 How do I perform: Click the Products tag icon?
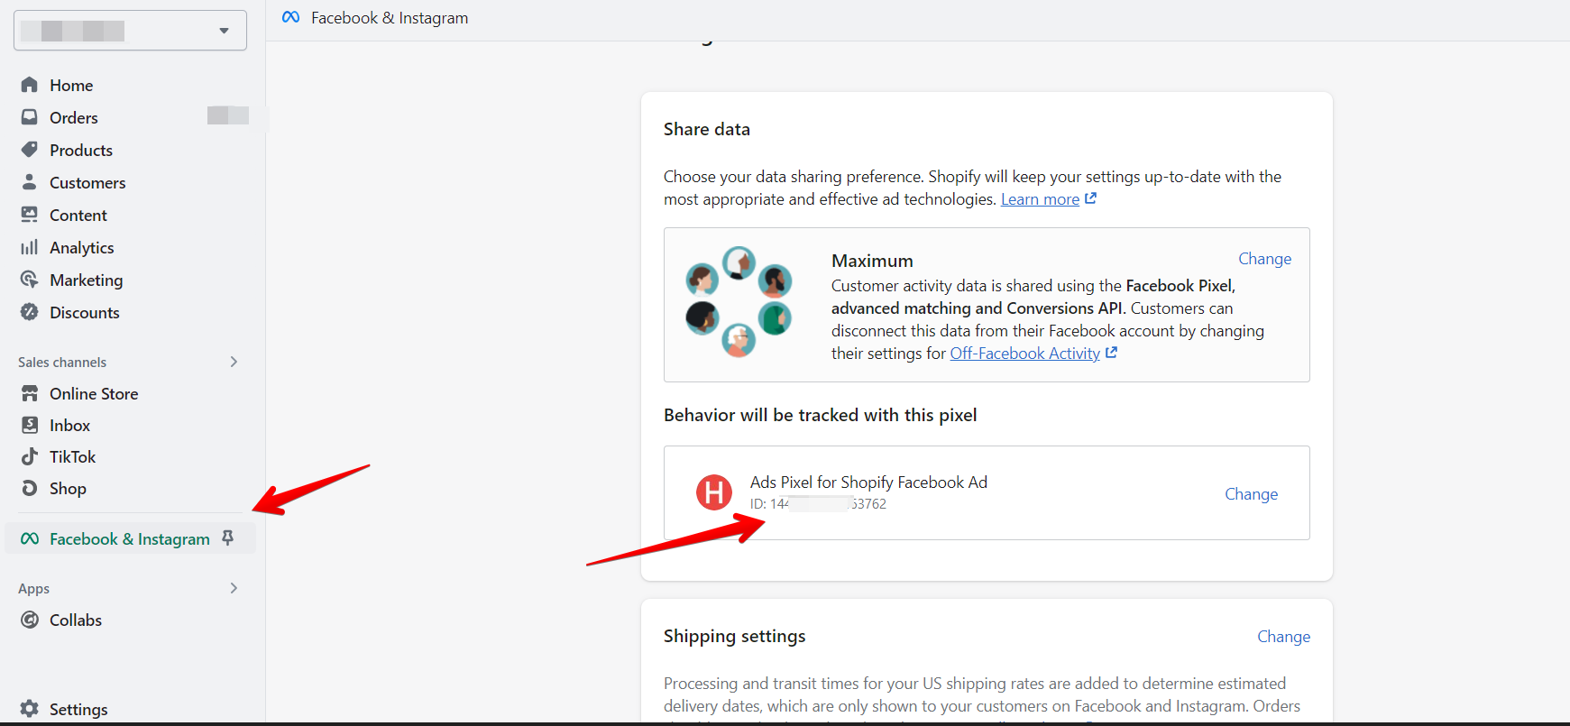[x=30, y=150]
